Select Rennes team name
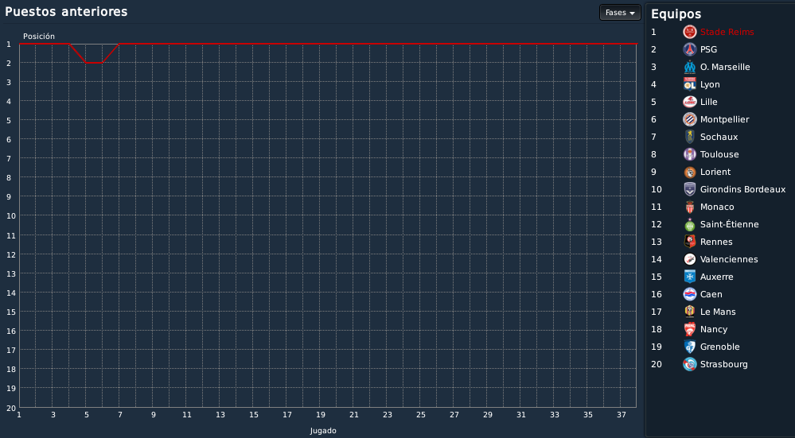 [x=716, y=242]
